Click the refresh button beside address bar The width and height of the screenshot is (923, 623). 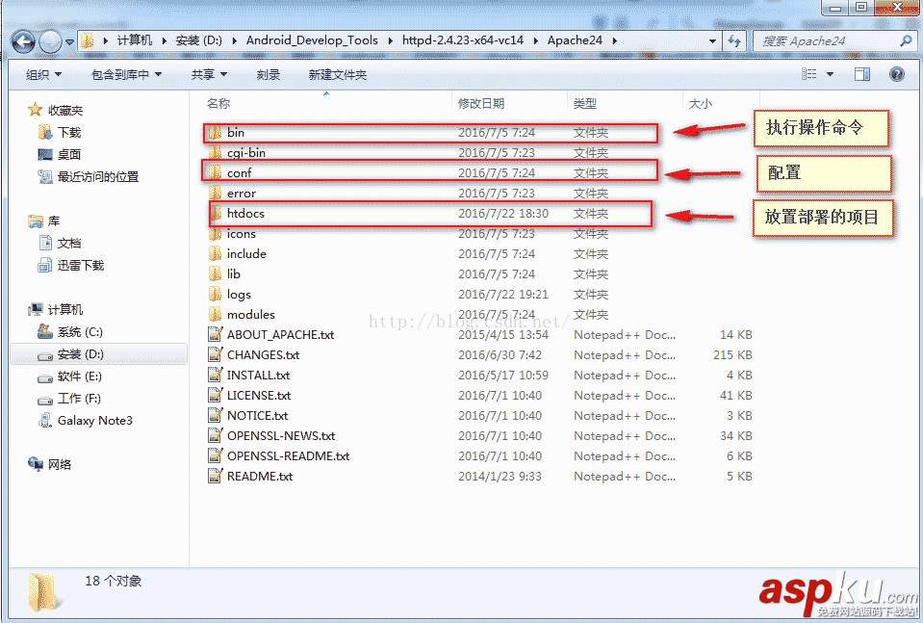pyautogui.click(x=734, y=40)
